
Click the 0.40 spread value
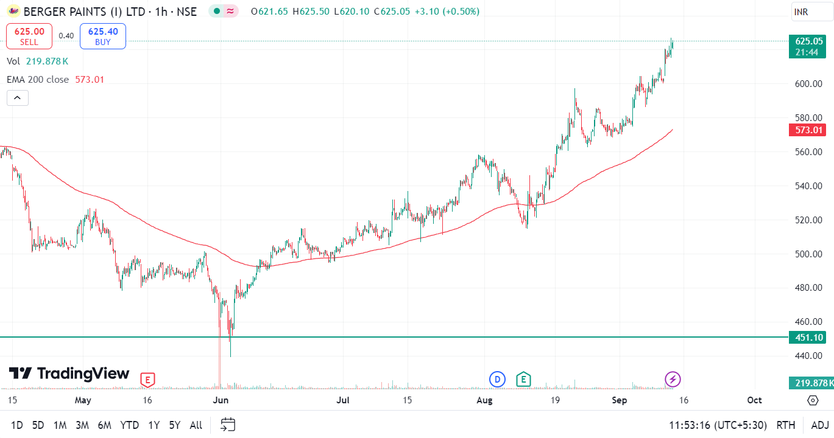pos(66,36)
